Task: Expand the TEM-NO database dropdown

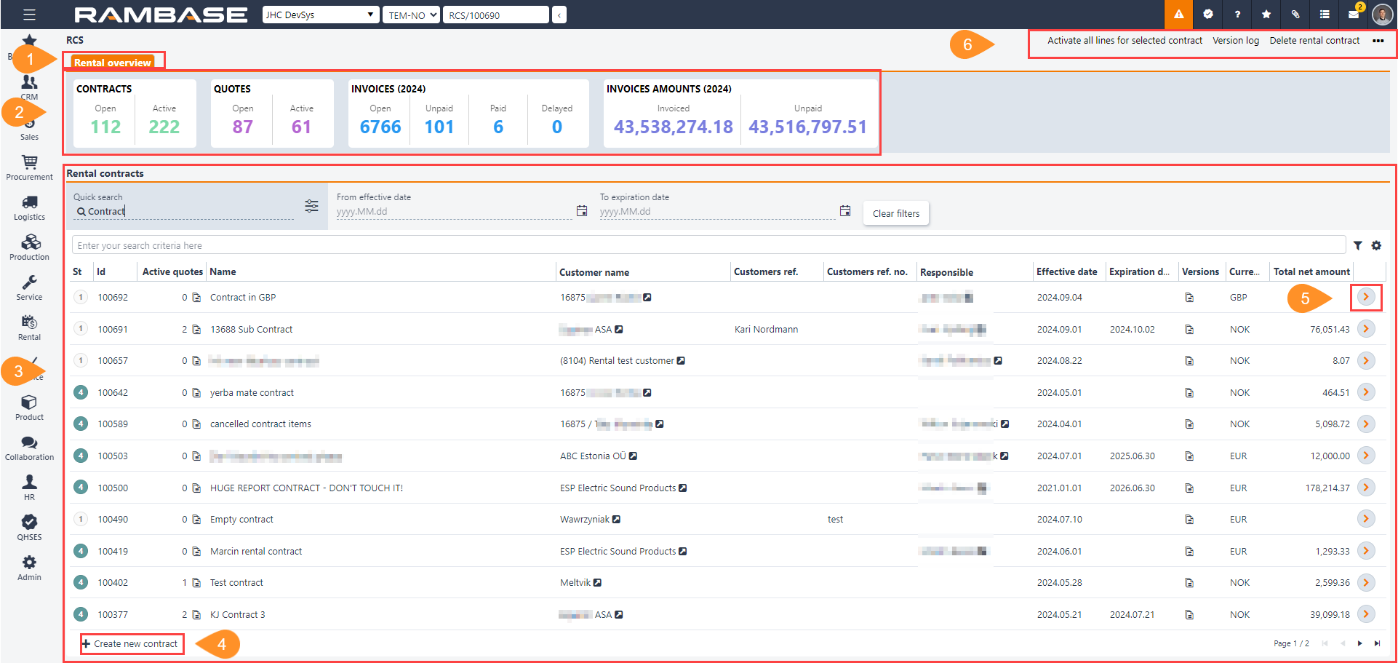Action: [x=412, y=15]
